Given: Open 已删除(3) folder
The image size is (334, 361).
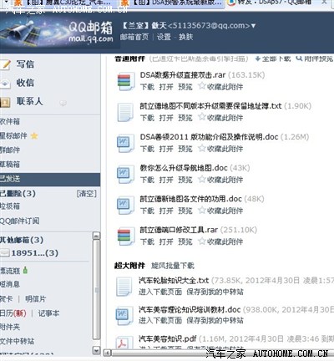Looking at the screenshot, I should pyautogui.click(x=18, y=193).
